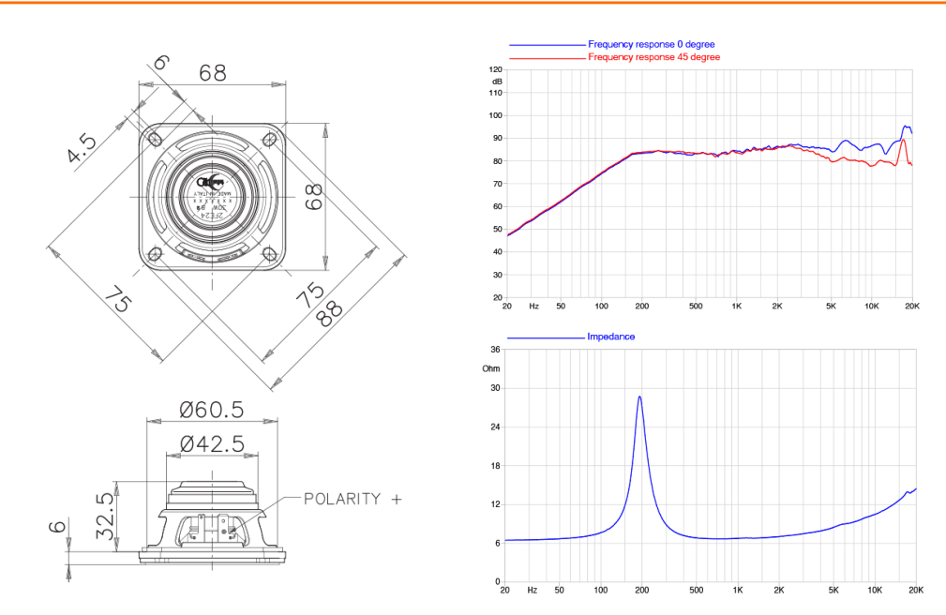Select the red 45 degree legend line
This screenshot has width=946, height=615.
click(x=547, y=57)
